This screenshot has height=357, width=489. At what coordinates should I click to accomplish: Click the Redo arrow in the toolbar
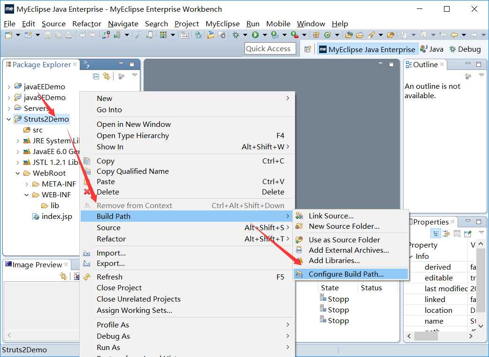click(92, 35)
